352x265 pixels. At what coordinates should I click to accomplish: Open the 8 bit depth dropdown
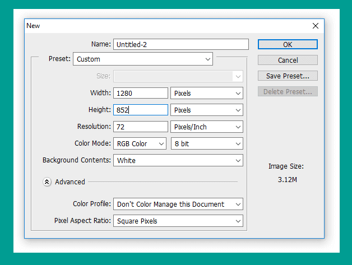(207, 143)
